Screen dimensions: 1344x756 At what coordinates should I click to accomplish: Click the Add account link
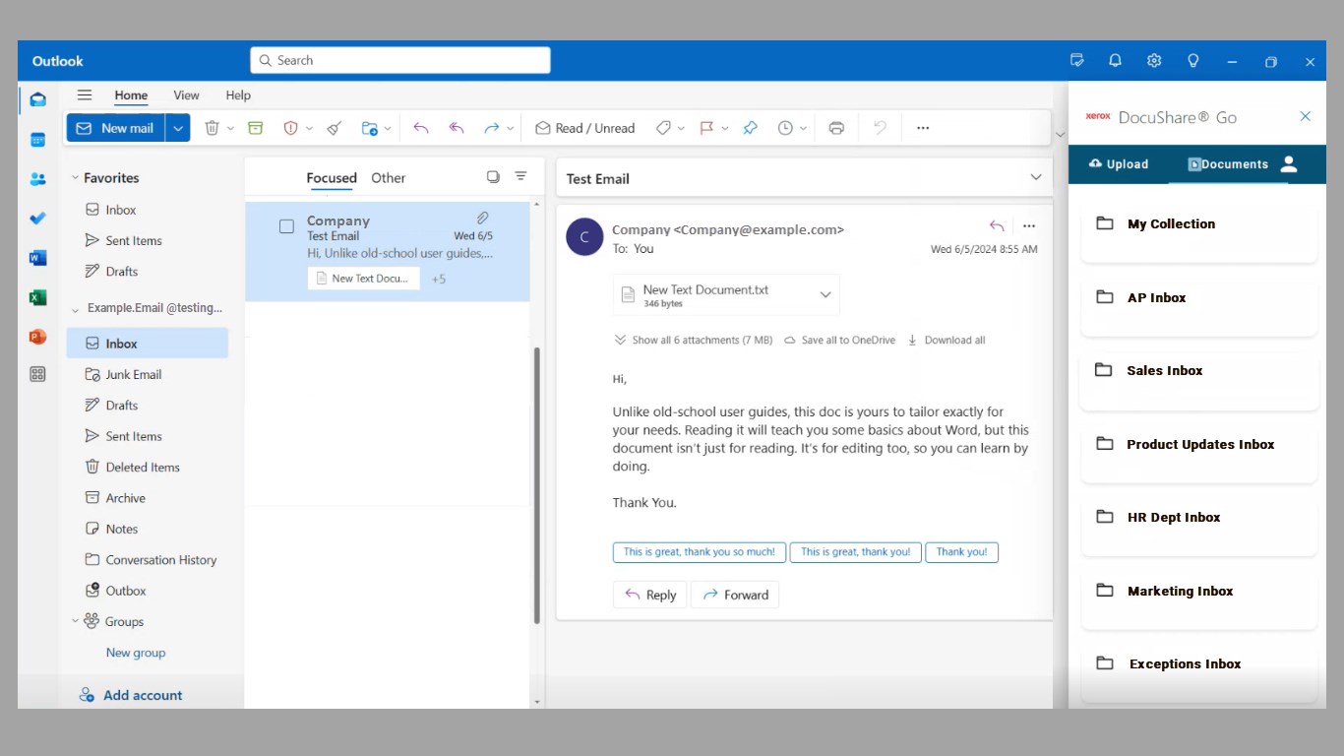(131, 695)
